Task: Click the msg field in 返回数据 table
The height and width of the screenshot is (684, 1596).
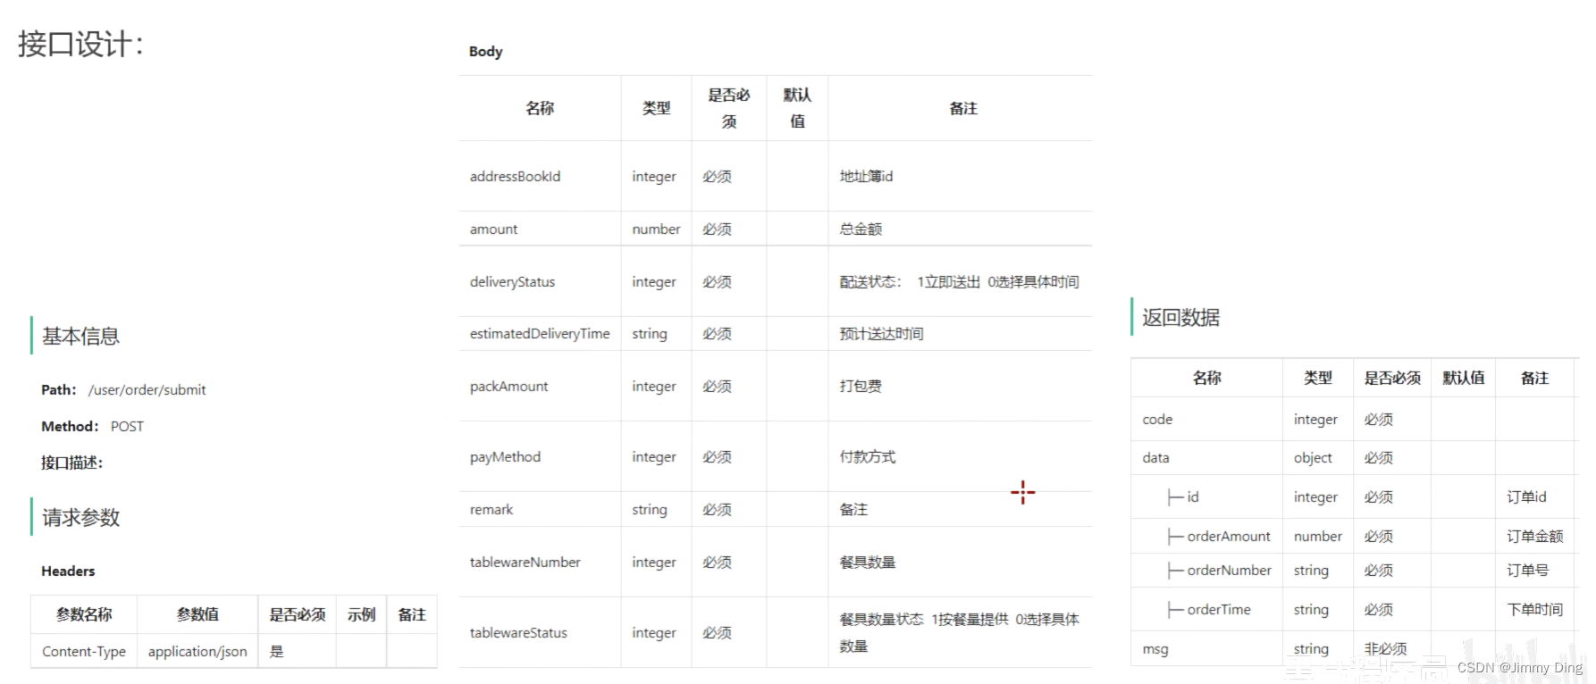Action: point(1155,648)
